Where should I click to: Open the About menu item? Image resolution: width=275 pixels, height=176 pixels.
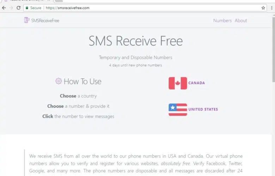[x=241, y=21]
